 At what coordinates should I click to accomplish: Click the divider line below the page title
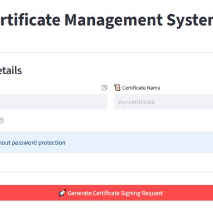coord(106,52)
